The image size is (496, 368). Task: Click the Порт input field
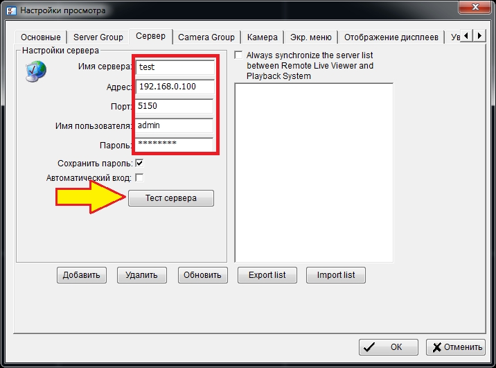175,106
